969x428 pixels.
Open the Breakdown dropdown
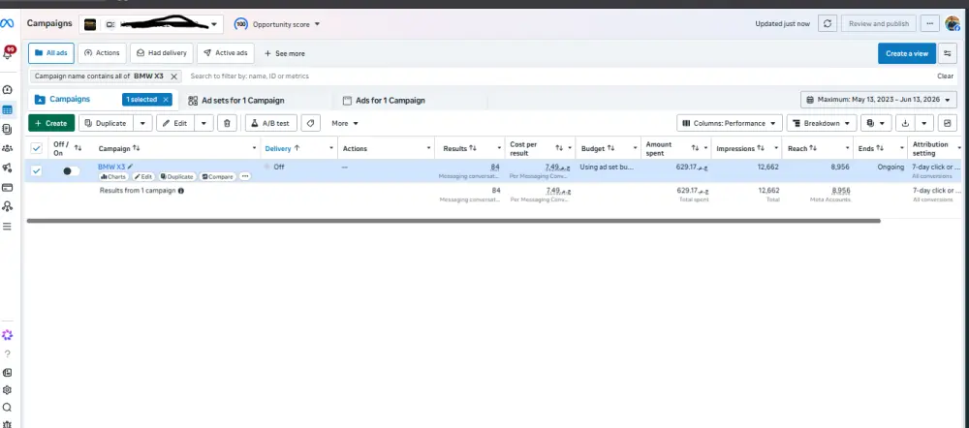pyautogui.click(x=822, y=123)
